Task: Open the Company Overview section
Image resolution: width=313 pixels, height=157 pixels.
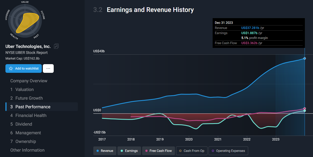Action: point(29,81)
